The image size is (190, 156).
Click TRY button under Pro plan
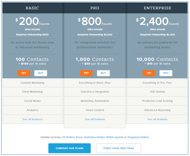point(86,73)
